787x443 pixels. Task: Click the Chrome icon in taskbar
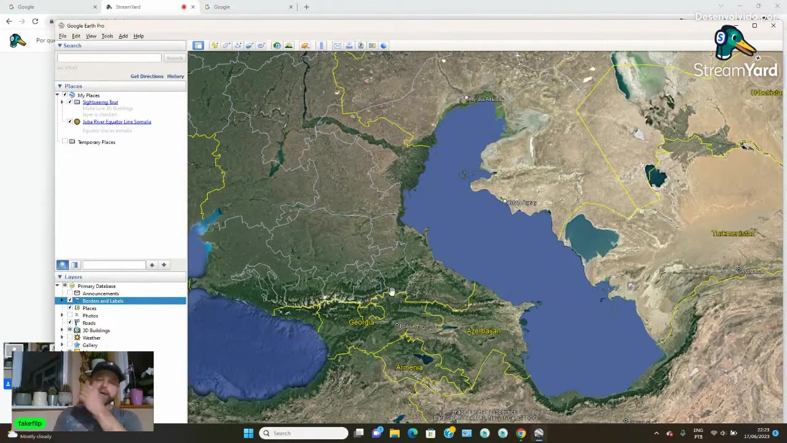click(521, 433)
